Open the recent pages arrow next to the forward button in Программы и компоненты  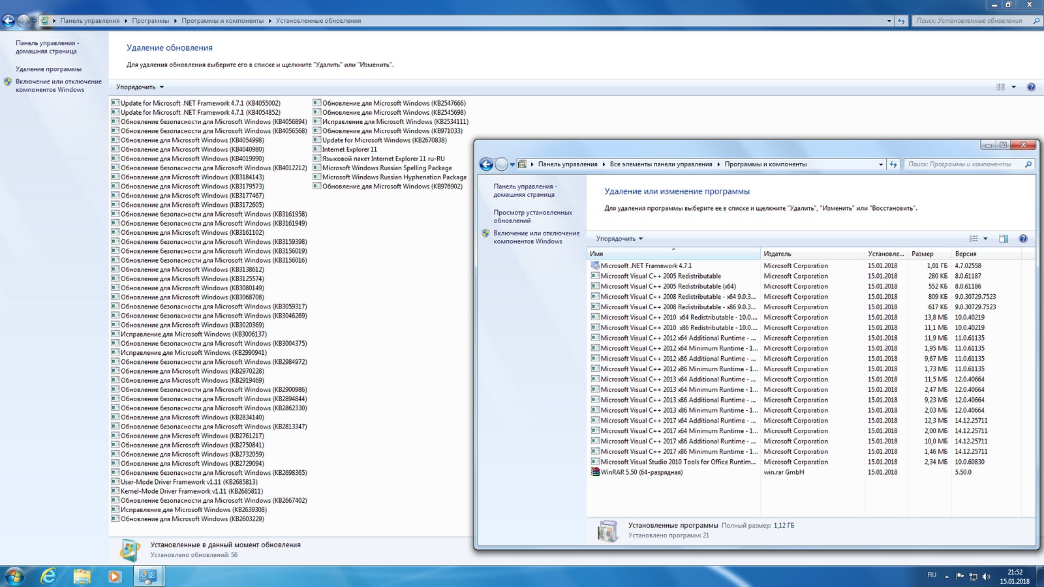[x=512, y=164]
